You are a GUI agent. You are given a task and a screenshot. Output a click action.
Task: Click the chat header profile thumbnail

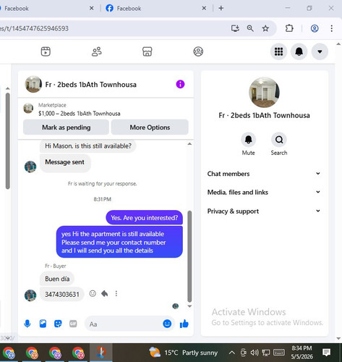click(33, 84)
